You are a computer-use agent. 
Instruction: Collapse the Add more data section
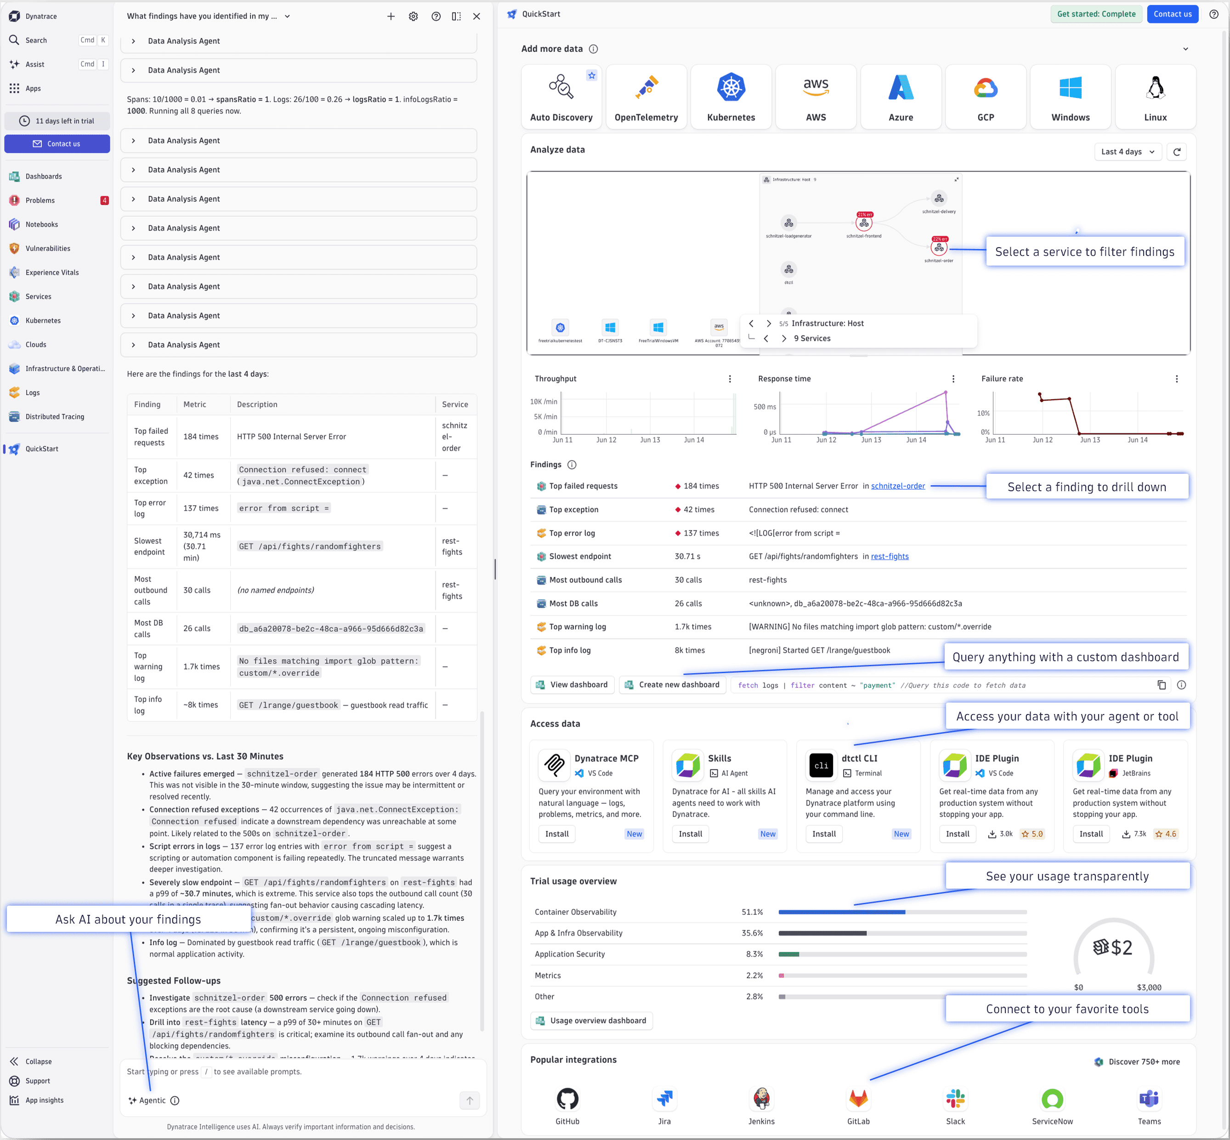pyautogui.click(x=1185, y=49)
